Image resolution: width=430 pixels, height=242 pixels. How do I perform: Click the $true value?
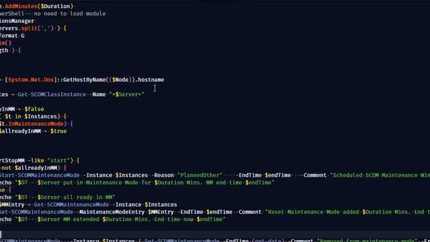click(x=58, y=131)
